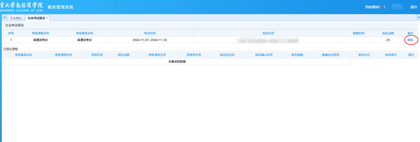
Task: Select the exam date cell 2024-11-01~2024-11-30
Action: tap(150, 40)
